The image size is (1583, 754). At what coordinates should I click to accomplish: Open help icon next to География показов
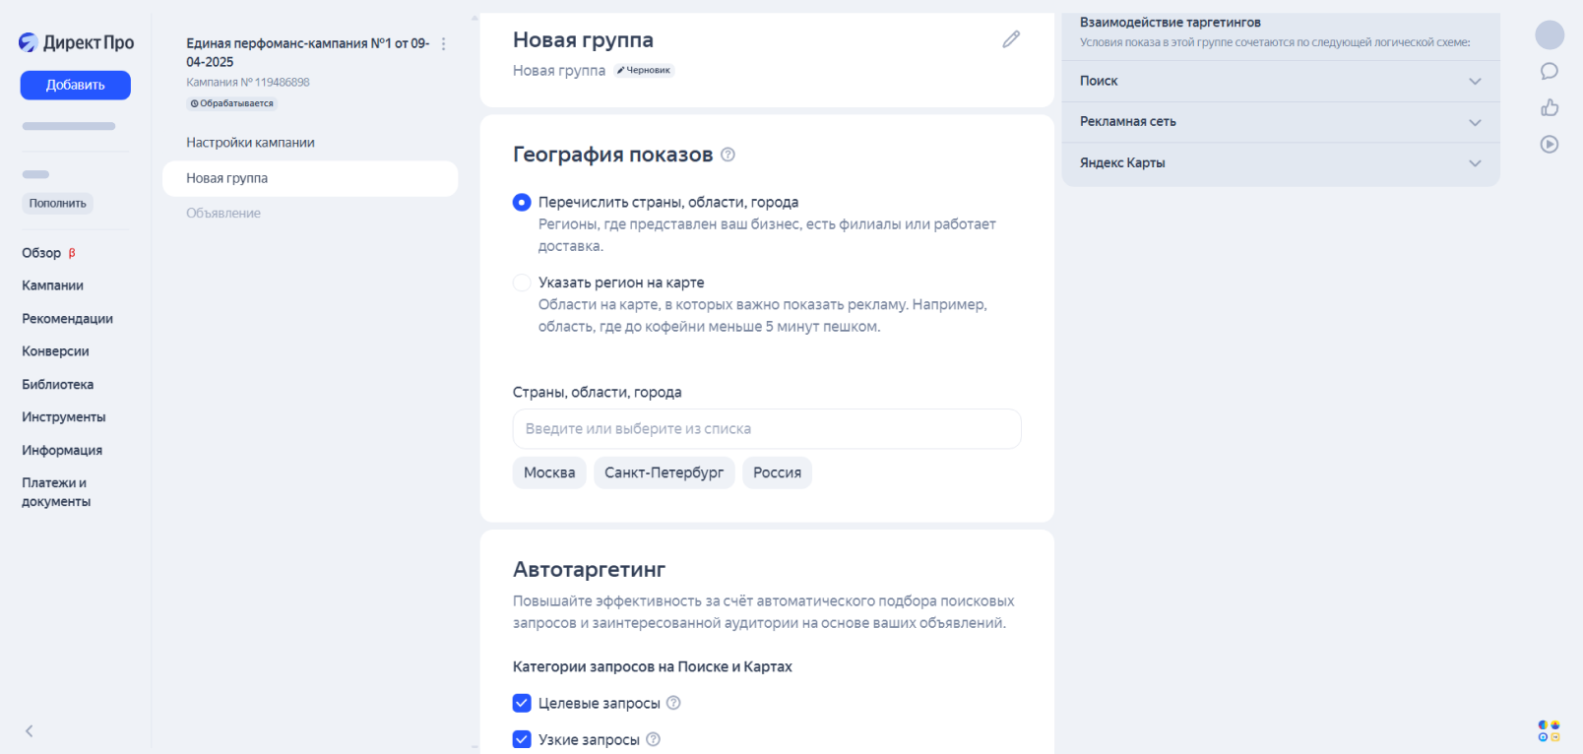728,155
